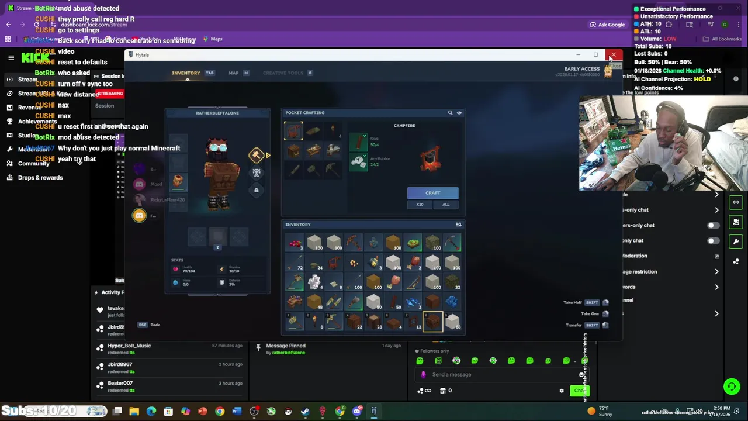Switch to the Inventory tab
The image size is (748, 421).
click(186, 73)
